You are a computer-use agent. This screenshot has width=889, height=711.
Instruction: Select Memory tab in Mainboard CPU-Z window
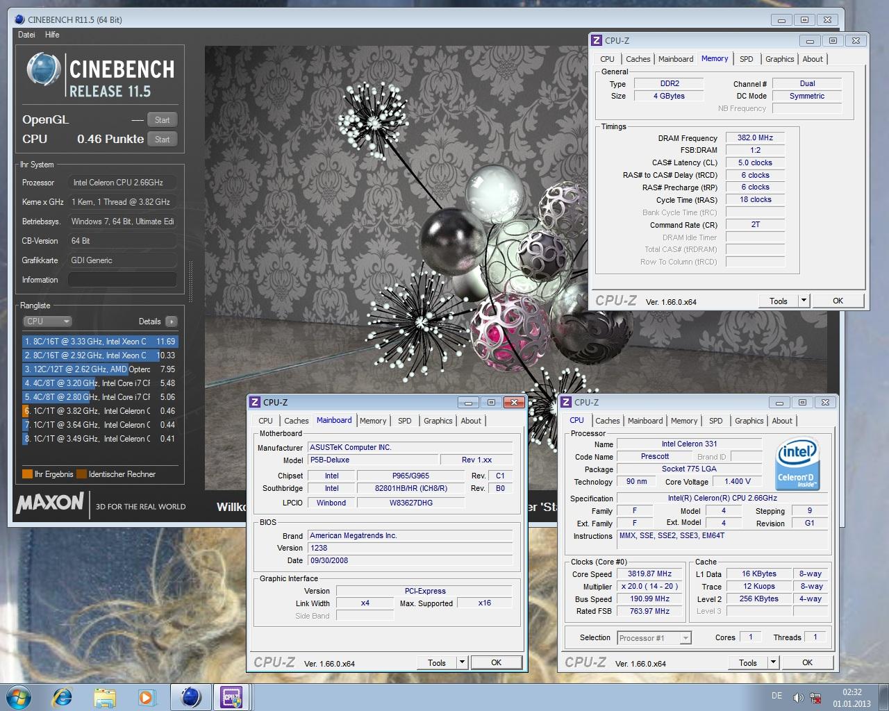373,421
